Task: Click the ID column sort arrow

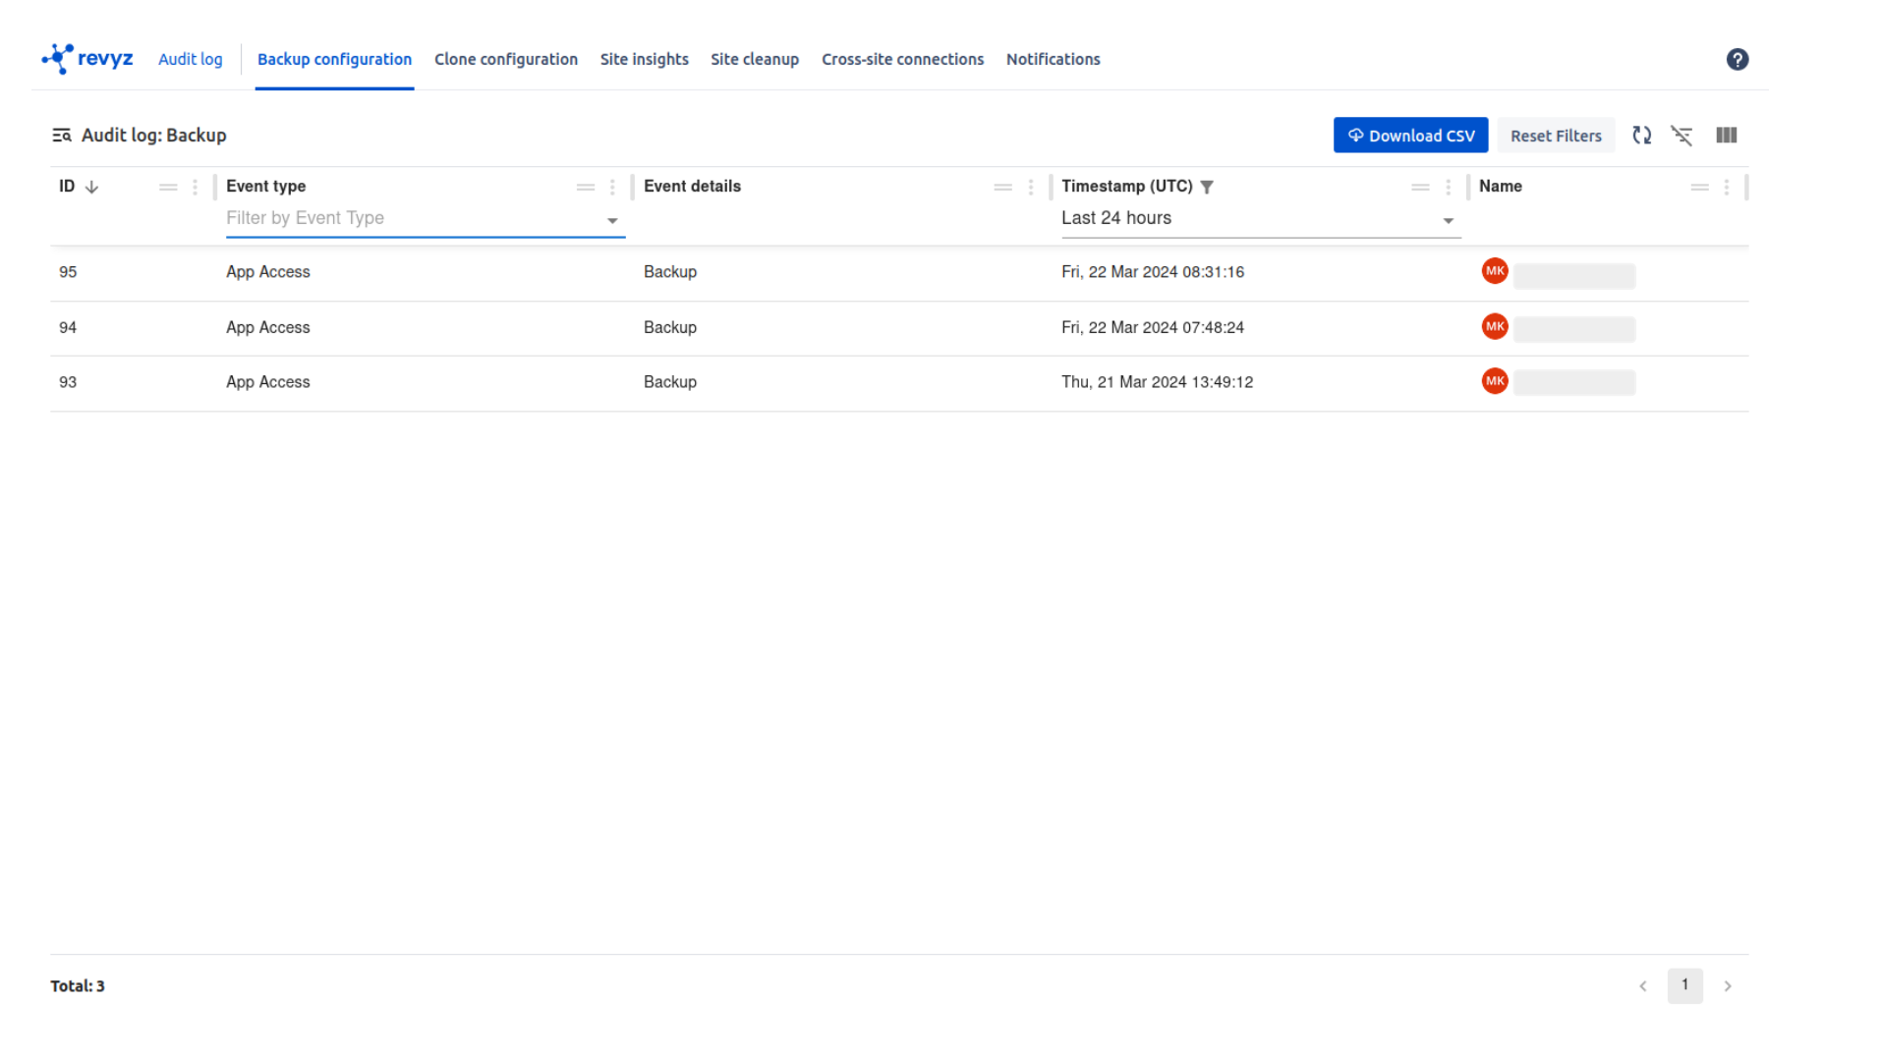Action: 91,187
